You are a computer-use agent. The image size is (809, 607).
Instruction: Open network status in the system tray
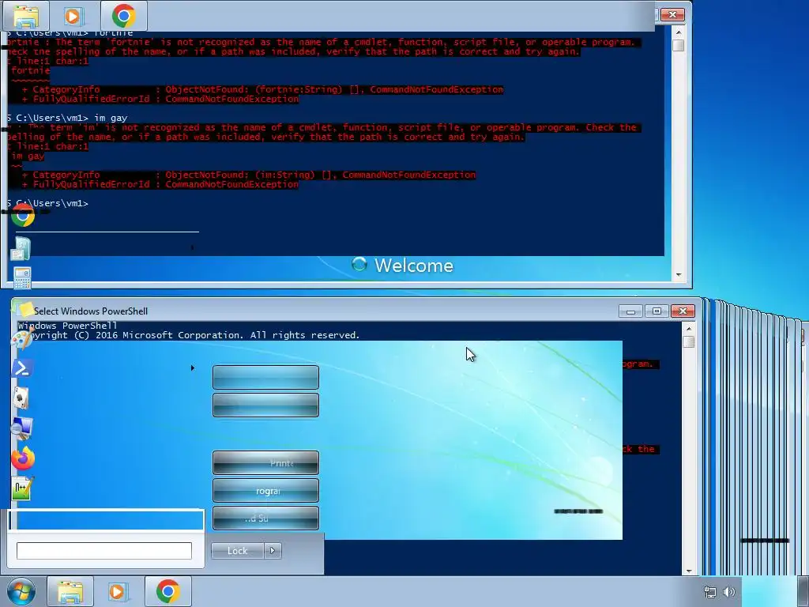710,592
